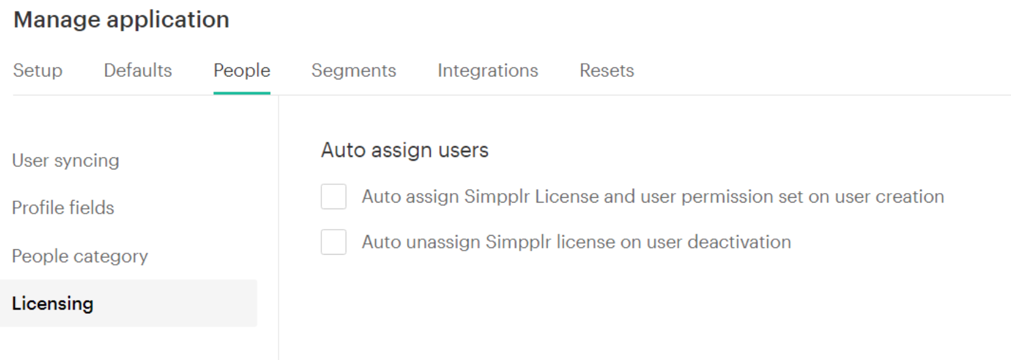
Task: Switch to the Defaults tab
Action: [137, 70]
